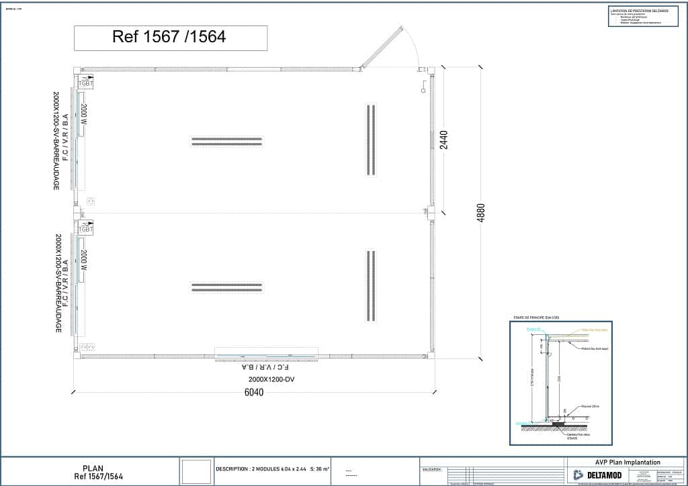Select the horizontal ceiling light in upper module

(226, 141)
